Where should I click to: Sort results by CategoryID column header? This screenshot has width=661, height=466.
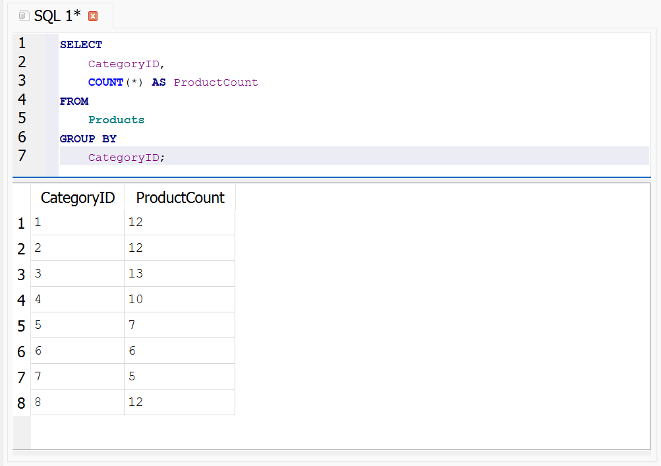coord(78,198)
